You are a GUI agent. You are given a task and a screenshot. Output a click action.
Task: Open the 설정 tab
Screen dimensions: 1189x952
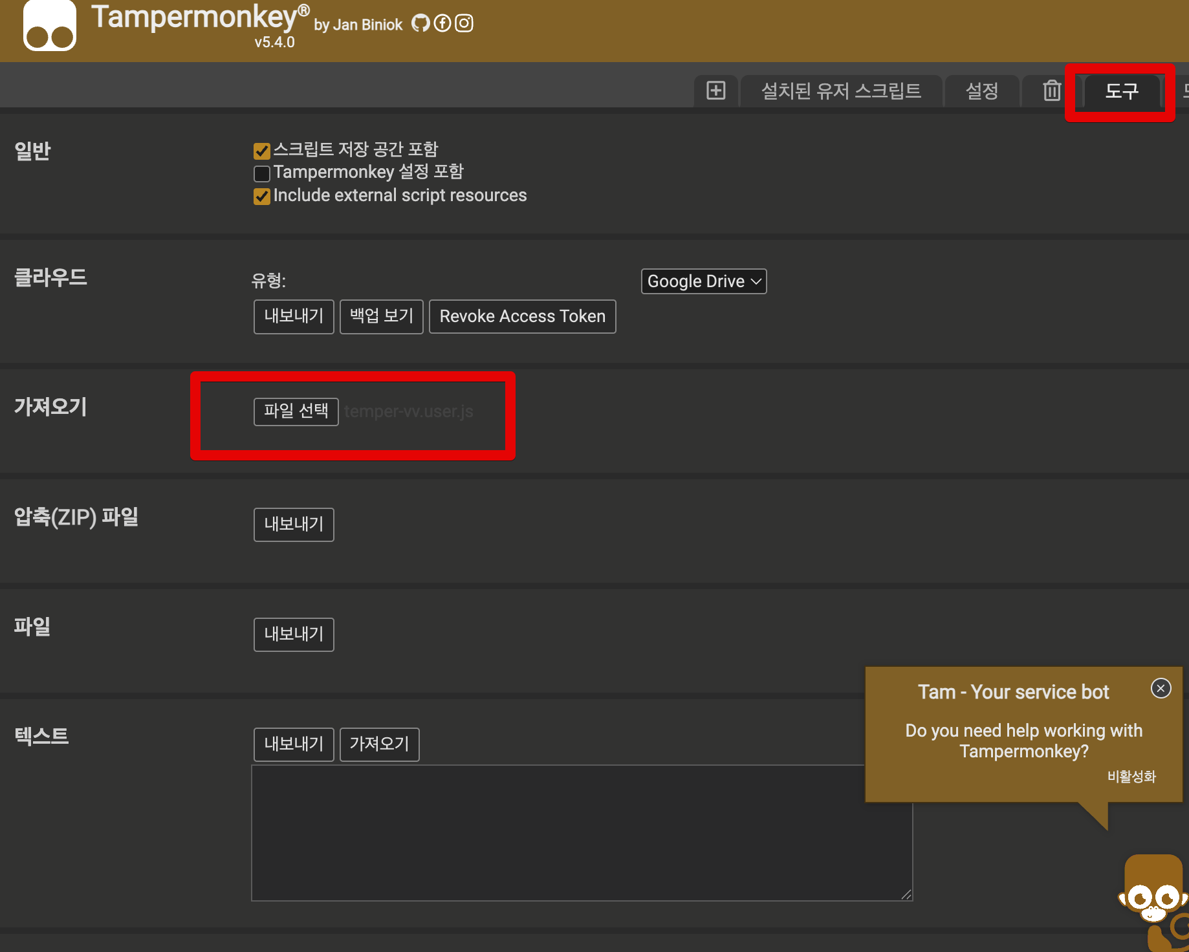click(981, 91)
